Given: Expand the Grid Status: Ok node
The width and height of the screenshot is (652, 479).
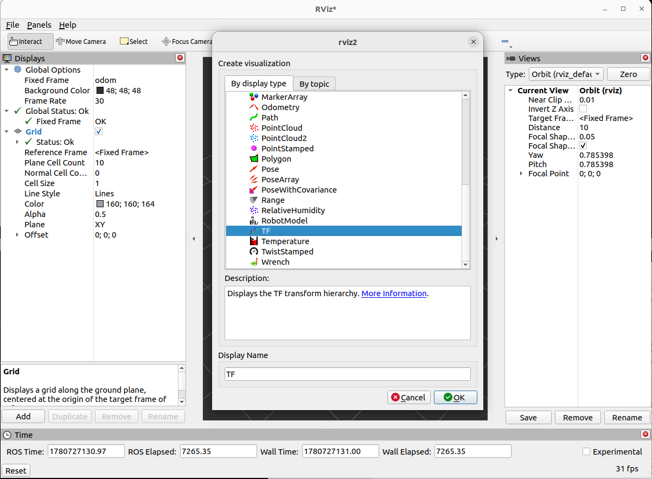Looking at the screenshot, I should 17,142.
